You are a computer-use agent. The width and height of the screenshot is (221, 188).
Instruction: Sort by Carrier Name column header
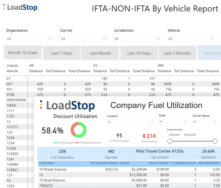coord(47,163)
